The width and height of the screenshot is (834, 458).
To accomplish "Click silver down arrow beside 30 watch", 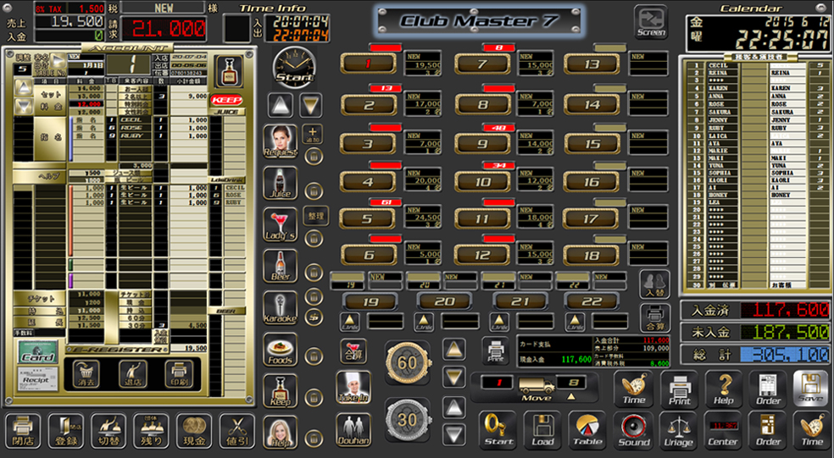I will (x=453, y=434).
